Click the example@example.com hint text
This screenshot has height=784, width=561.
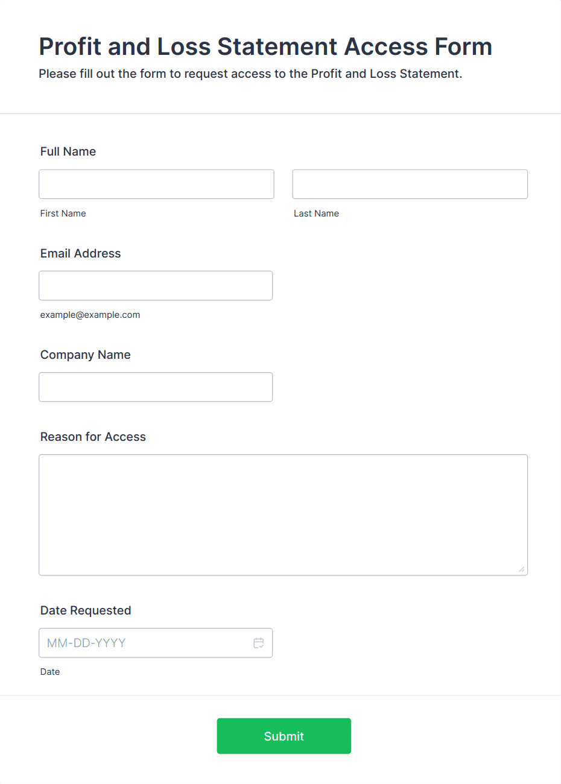(x=90, y=315)
